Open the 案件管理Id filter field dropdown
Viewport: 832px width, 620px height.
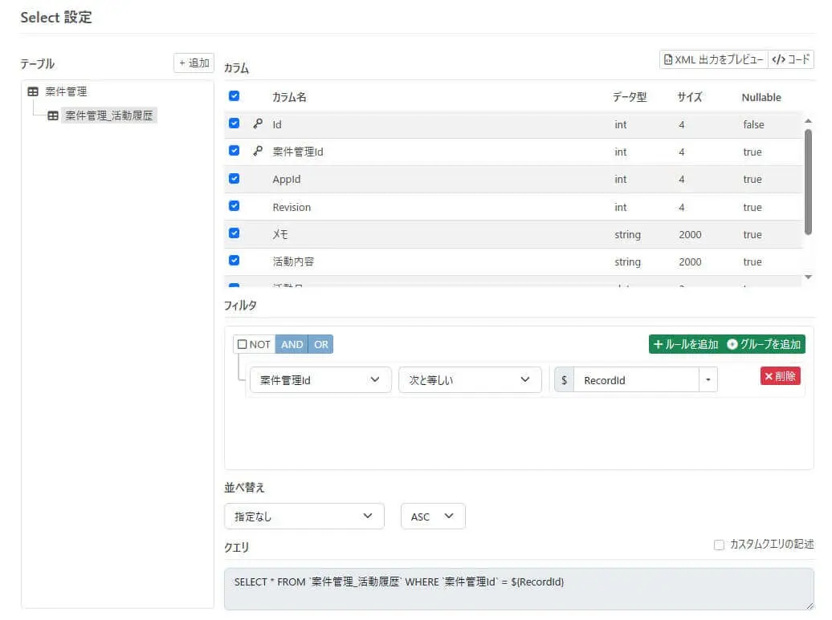[x=320, y=380]
